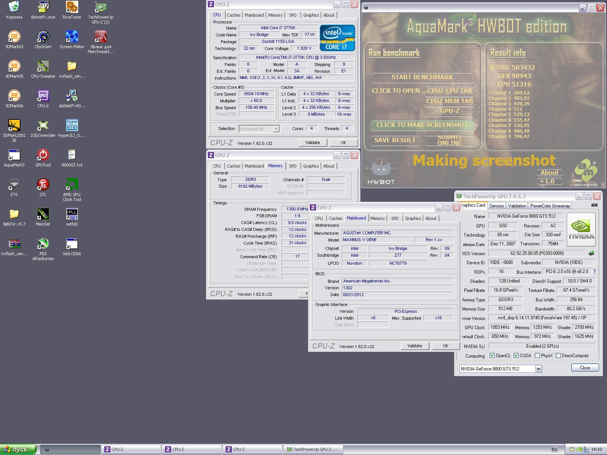Click the GPU-Z BIOS save chip icon

(x=591, y=253)
